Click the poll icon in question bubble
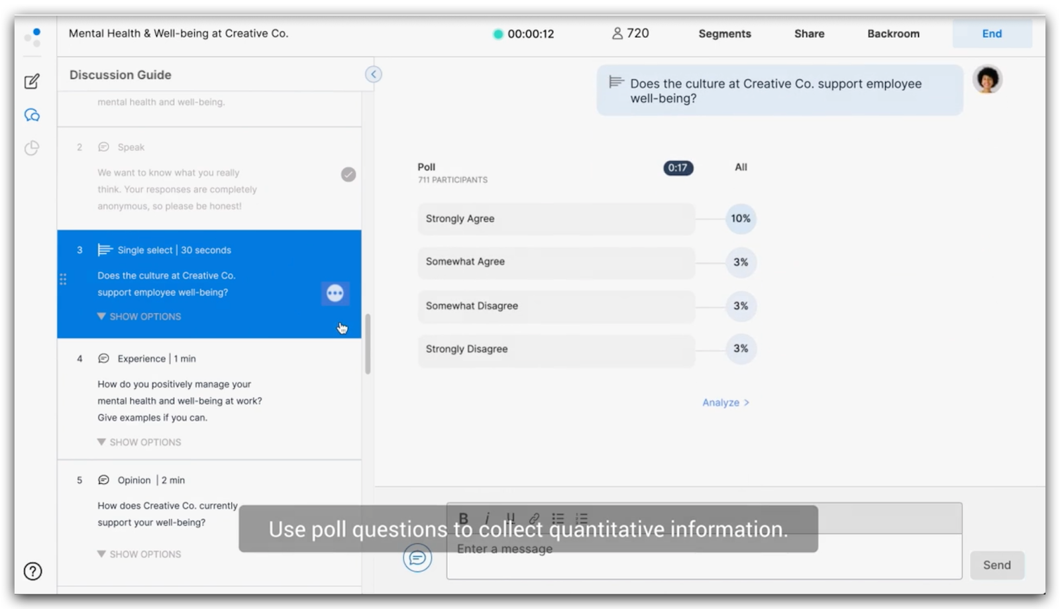This screenshot has height=609, width=1060. [616, 82]
